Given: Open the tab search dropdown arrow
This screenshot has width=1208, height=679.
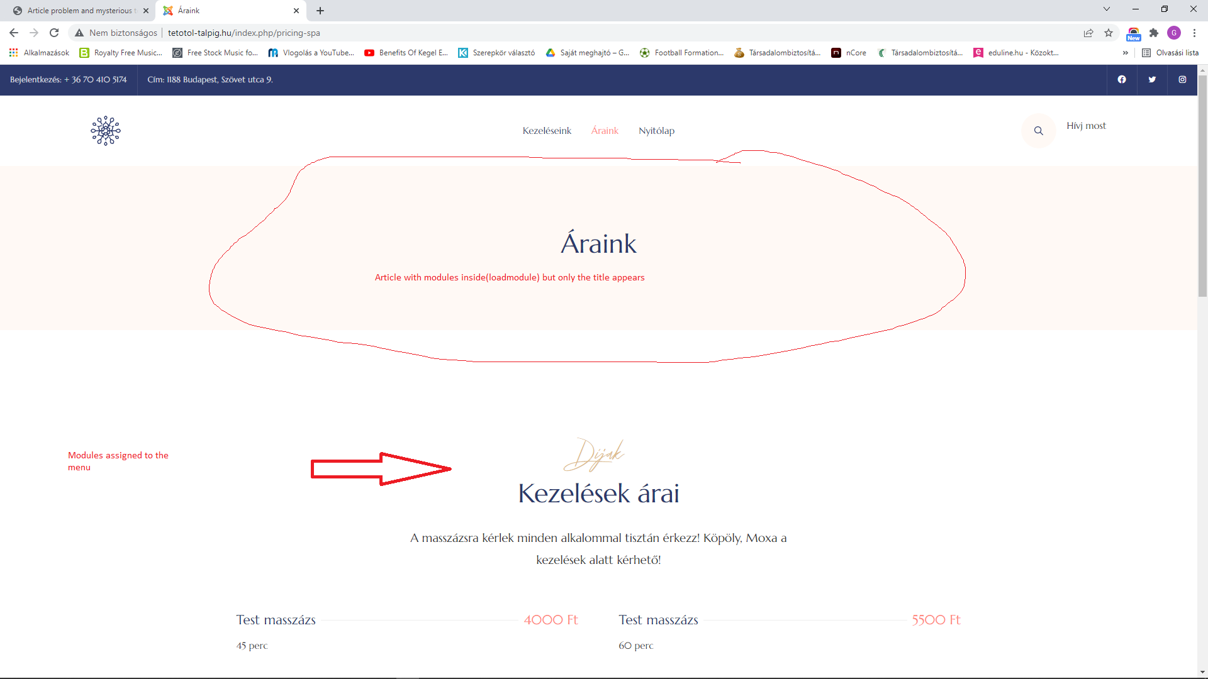Looking at the screenshot, I should tap(1107, 9).
